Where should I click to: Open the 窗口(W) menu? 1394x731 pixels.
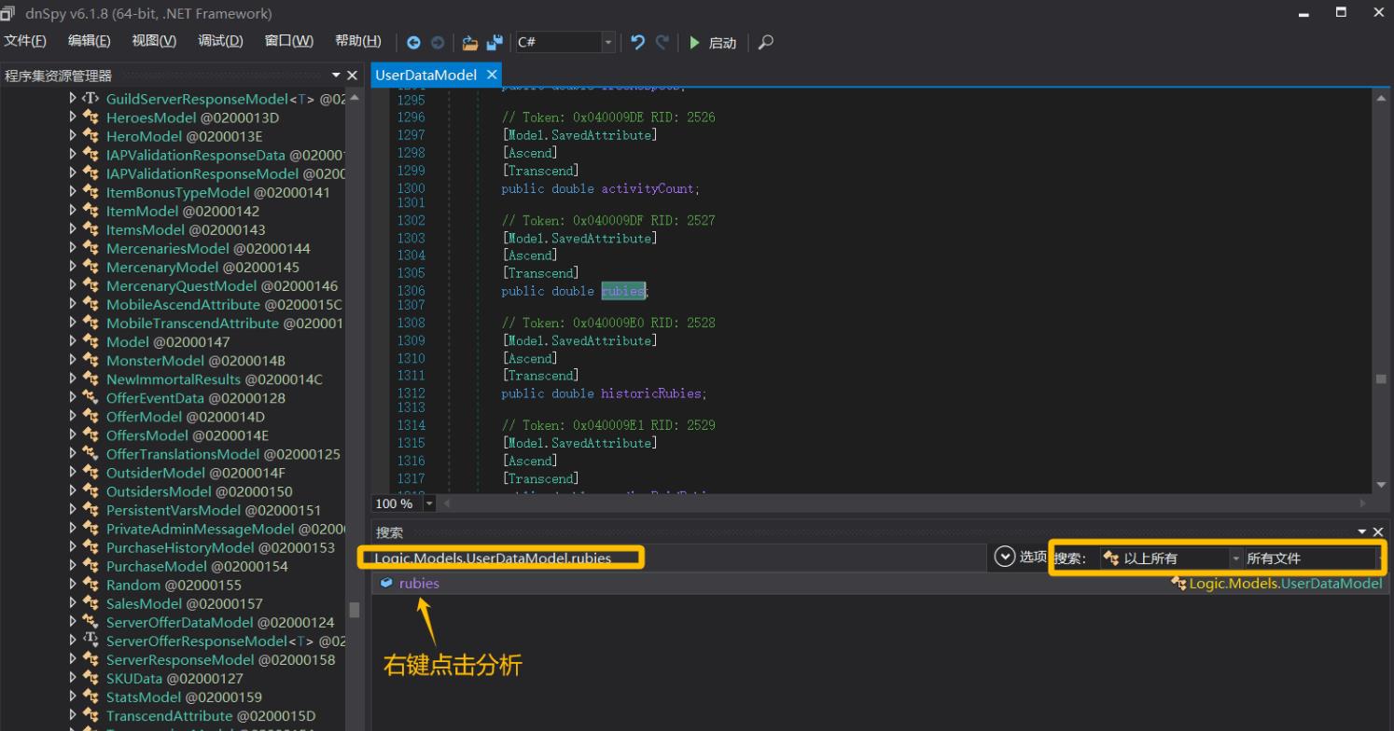tap(289, 41)
